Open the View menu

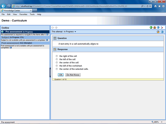click(x=15, y=14)
